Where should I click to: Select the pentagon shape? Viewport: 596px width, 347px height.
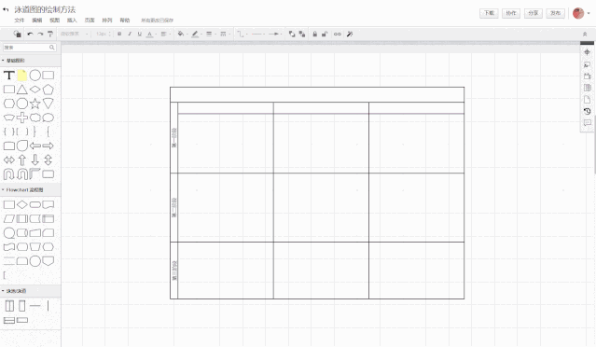click(48, 90)
